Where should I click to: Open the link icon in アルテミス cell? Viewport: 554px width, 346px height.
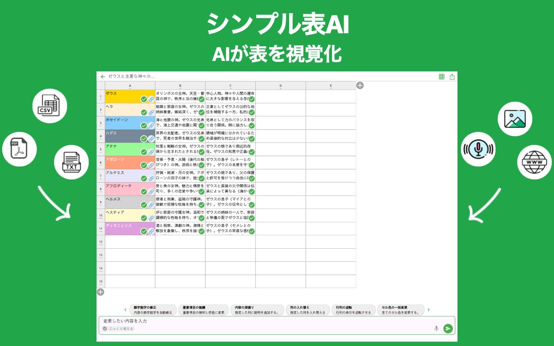(151, 179)
